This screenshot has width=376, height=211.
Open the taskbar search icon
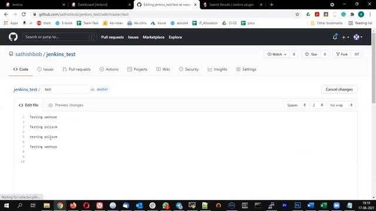coord(20,205)
